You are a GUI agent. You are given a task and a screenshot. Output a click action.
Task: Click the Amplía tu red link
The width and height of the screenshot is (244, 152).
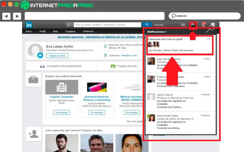(x=129, y=55)
